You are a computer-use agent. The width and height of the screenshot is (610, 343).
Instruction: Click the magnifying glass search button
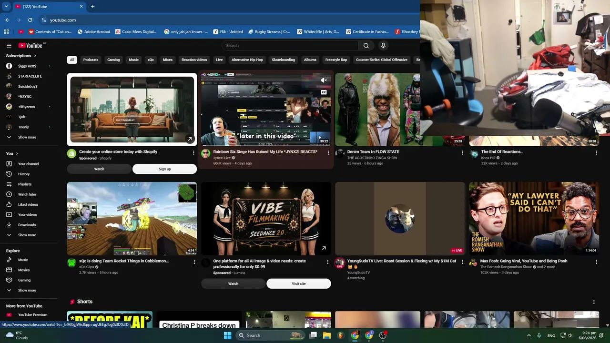click(x=366, y=46)
